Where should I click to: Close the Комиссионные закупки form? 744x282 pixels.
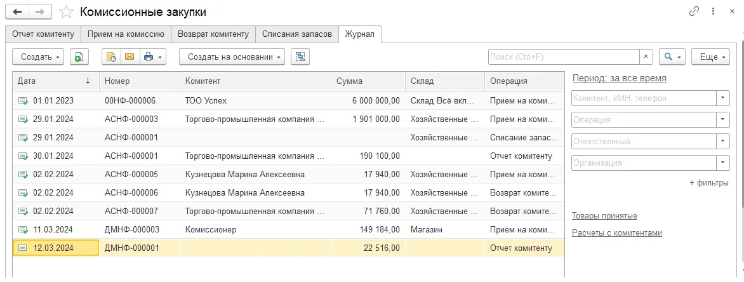(732, 11)
